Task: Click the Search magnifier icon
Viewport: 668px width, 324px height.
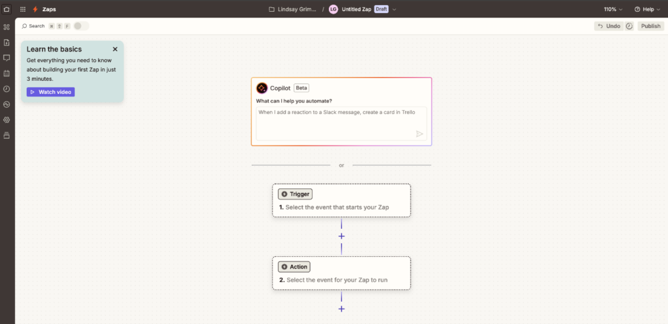Action: click(24, 26)
